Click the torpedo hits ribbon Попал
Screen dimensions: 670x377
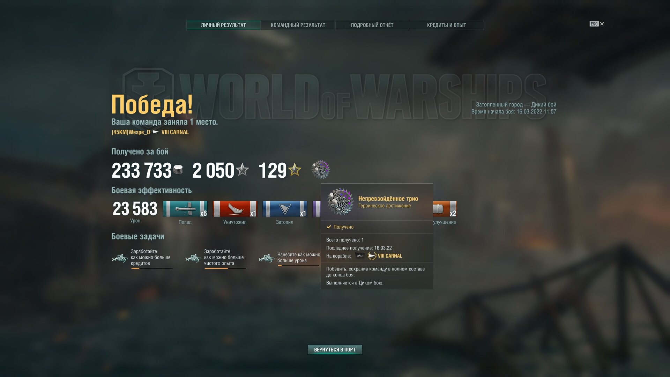185,209
